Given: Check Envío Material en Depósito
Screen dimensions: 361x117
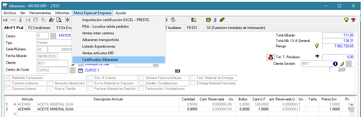Looking at the screenshot, I should point(90,83).
